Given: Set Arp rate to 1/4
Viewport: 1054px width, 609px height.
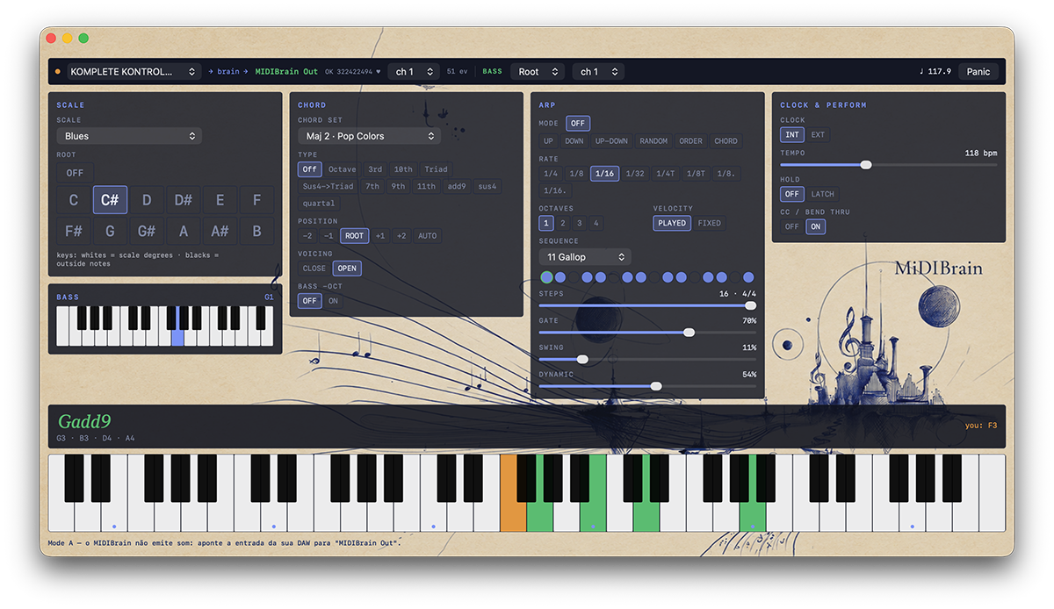Looking at the screenshot, I should coord(551,174).
